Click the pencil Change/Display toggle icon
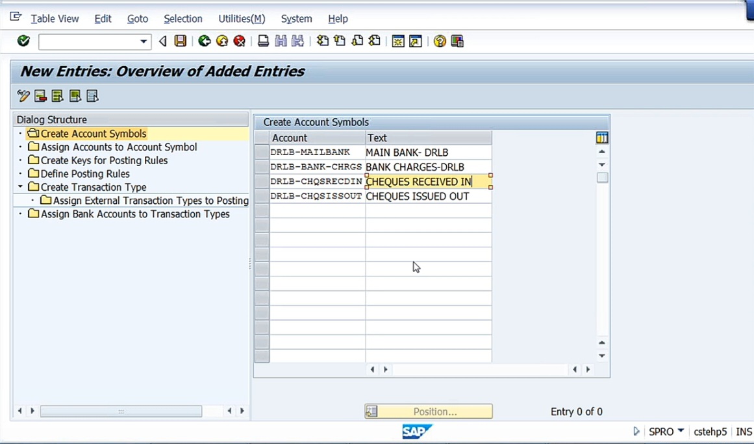754x444 pixels. pos(23,96)
